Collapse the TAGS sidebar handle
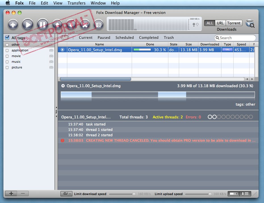Image resolution: width=264 pixels, height=203 pixels. (56, 112)
